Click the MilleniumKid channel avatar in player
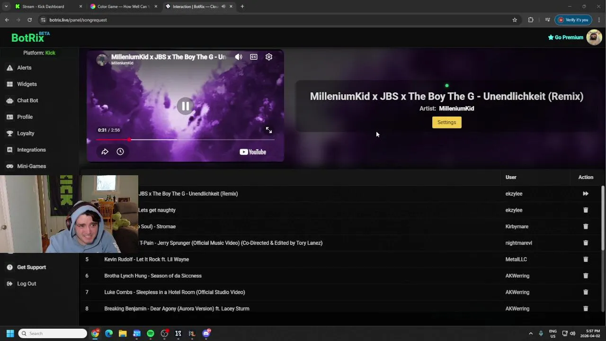The width and height of the screenshot is (606, 341). click(x=102, y=59)
